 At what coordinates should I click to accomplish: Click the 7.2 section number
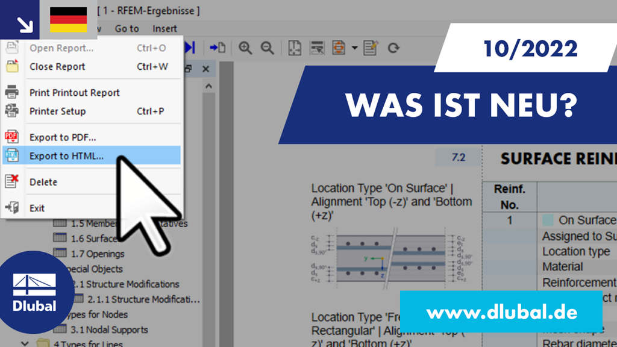459,158
